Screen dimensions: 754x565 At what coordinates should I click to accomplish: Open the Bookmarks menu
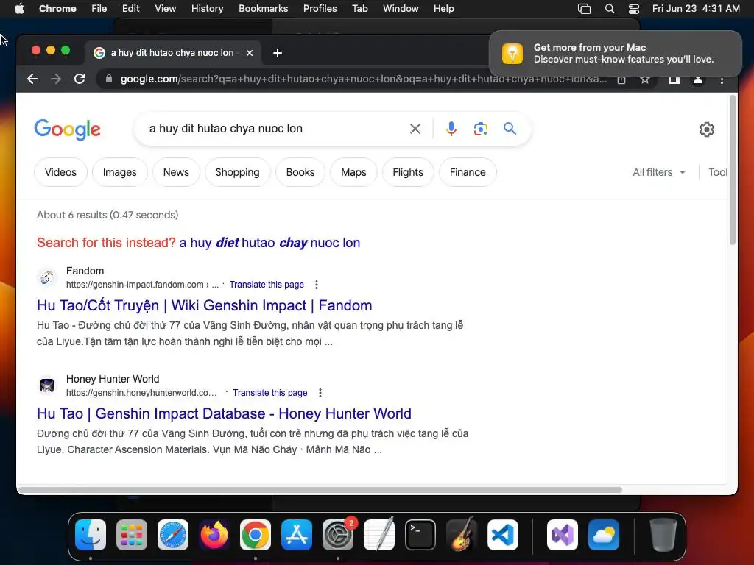click(263, 9)
